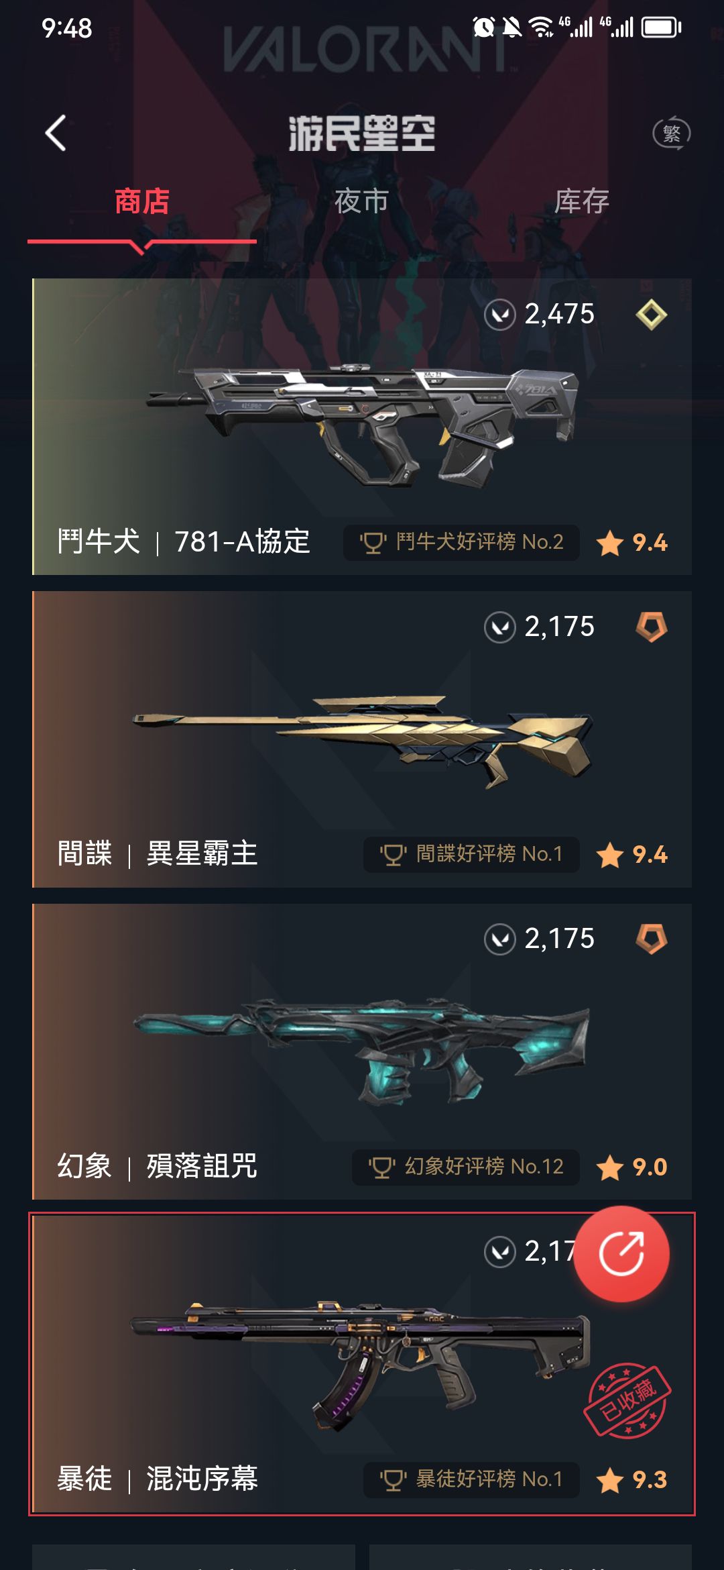Open the 781-A協定 Bulldog skin card
This screenshot has height=1570, width=724.
(x=362, y=427)
